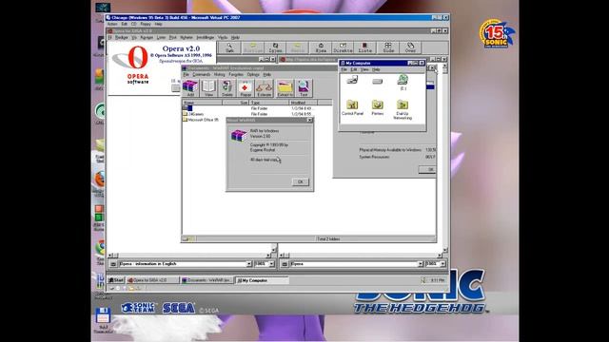
Task: Click left pane horizontal scrollbar left arrow
Action: pos(110,256)
